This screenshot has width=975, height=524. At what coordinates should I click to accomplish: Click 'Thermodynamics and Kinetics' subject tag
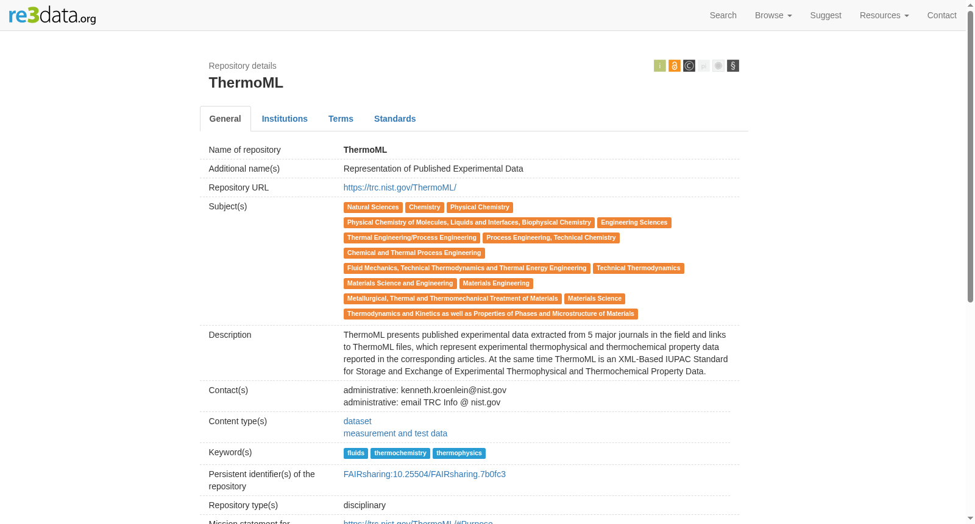(491, 314)
